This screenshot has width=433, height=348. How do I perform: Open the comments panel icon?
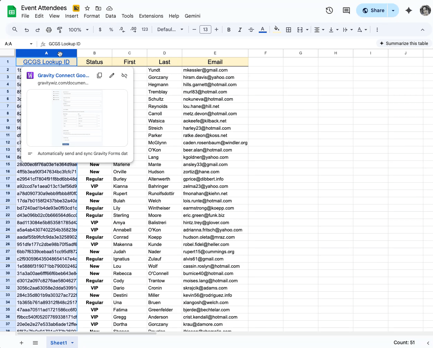click(346, 10)
